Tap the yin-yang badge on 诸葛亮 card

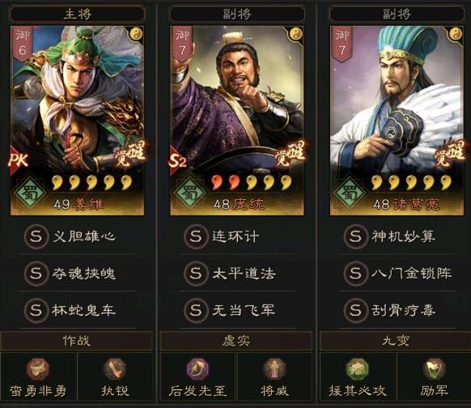coord(456,34)
